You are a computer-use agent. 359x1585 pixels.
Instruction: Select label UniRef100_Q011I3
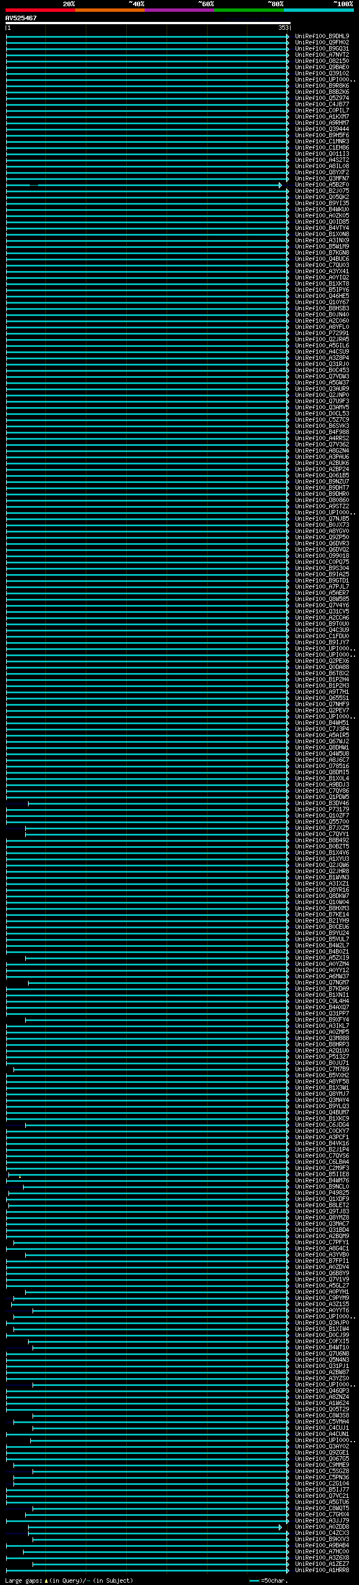coord(322,154)
